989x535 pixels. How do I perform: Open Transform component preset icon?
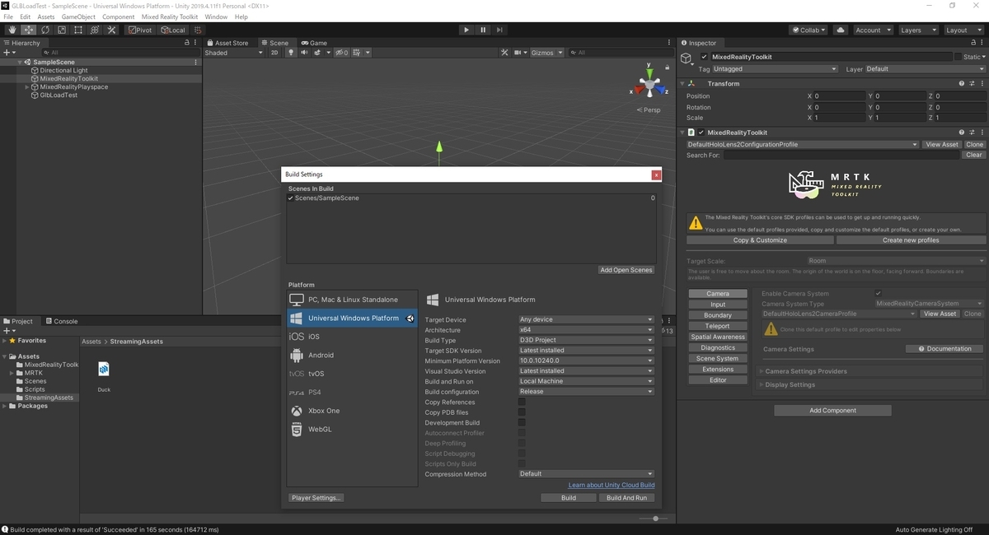coord(972,83)
